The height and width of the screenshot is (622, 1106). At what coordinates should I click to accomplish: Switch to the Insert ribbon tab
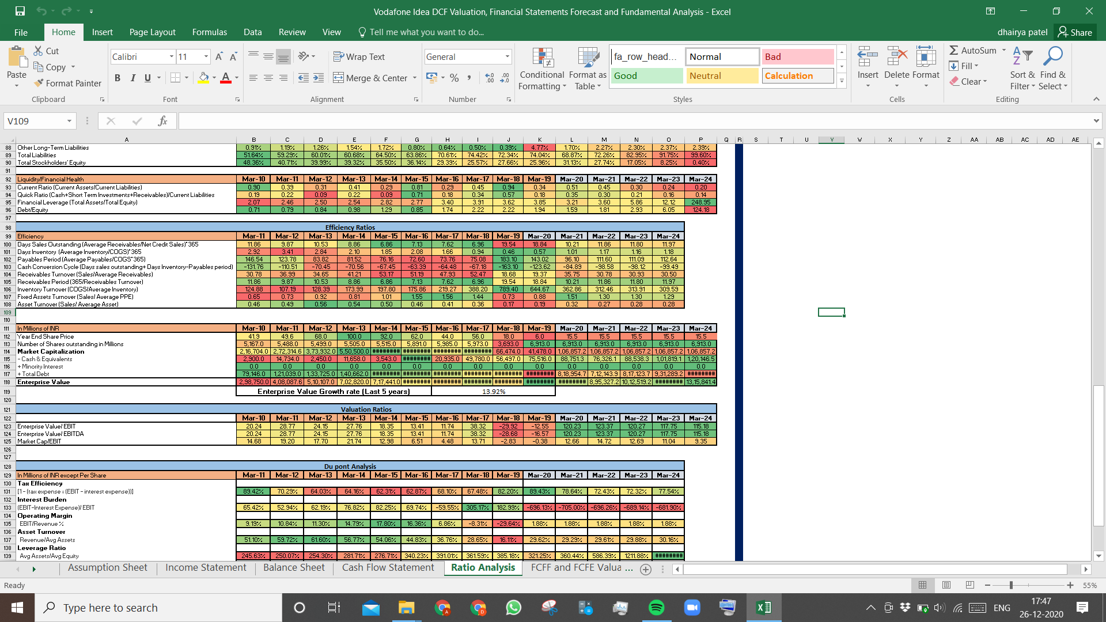click(x=103, y=32)
